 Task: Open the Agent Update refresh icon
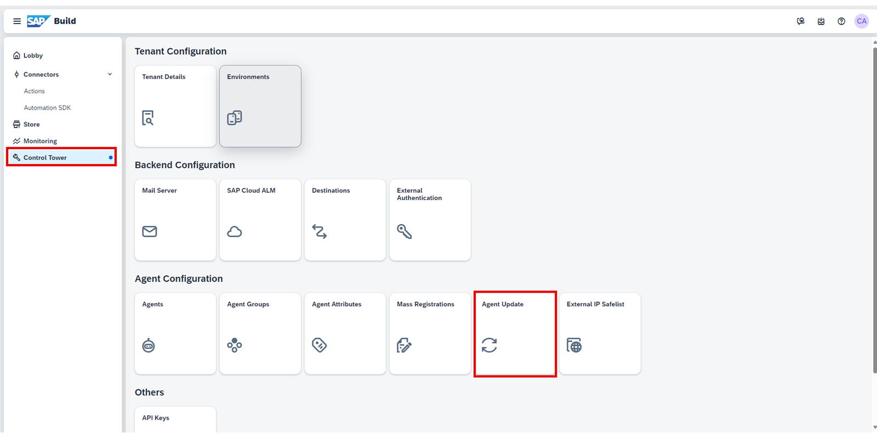tap(489, 345)
